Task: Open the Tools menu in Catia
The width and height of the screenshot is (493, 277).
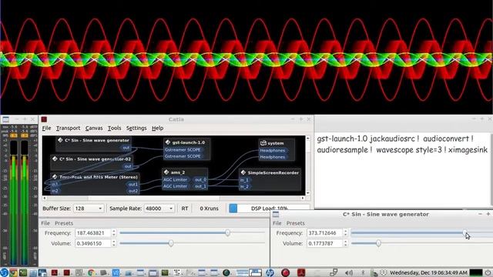Action: click(x=114, y=128)
